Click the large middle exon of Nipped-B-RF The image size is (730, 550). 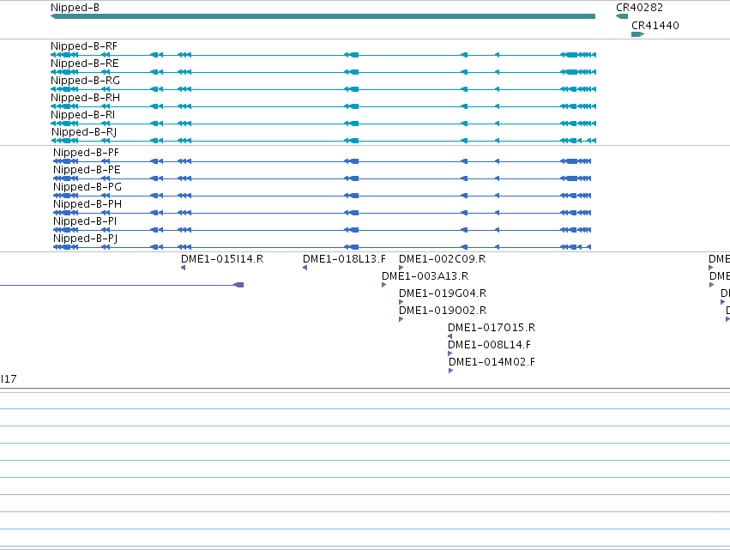tap(353, 55)
